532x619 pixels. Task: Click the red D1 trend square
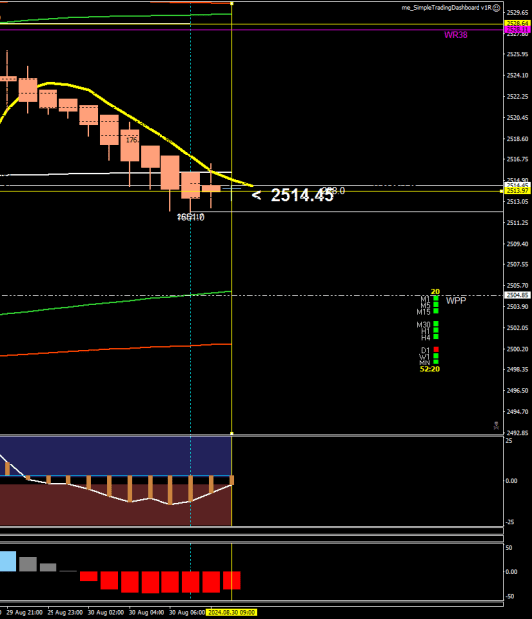click(436, 349)
